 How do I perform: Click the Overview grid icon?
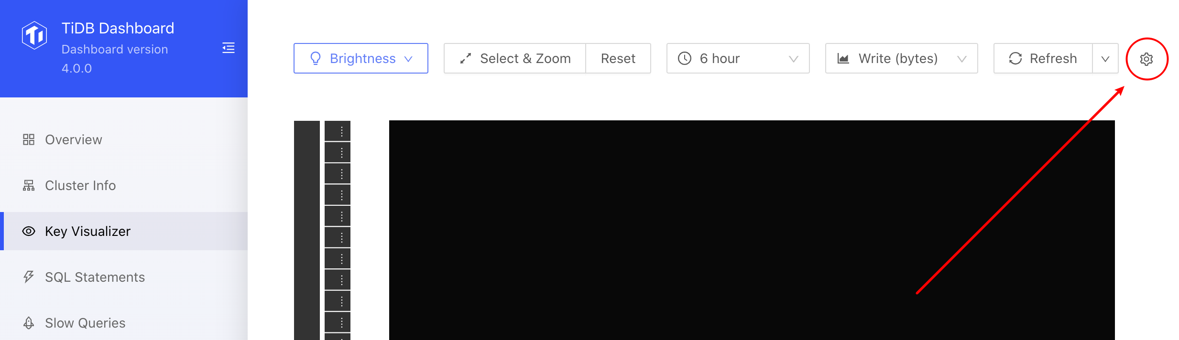(x=29, y=139)
